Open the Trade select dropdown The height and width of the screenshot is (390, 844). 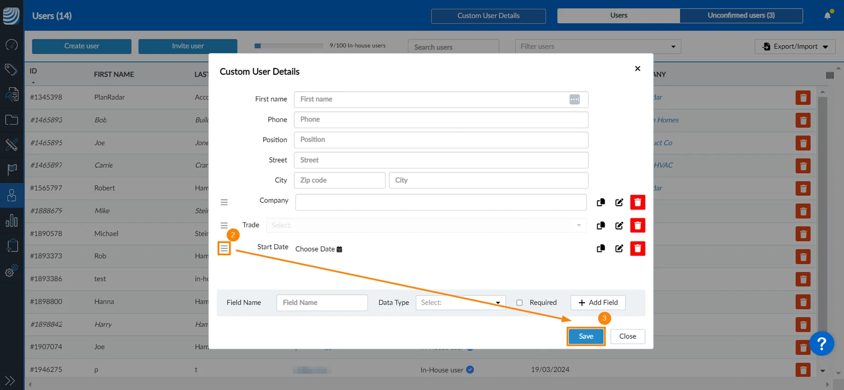(426, 225)
